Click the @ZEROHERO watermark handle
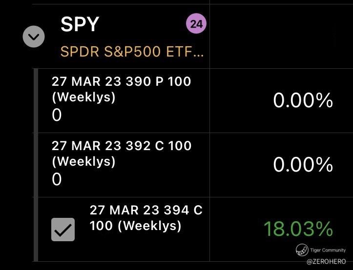 tap(326, 262)
